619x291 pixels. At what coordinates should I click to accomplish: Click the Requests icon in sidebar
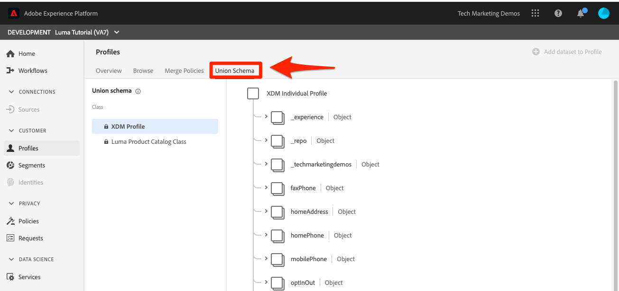pos(10,238)
